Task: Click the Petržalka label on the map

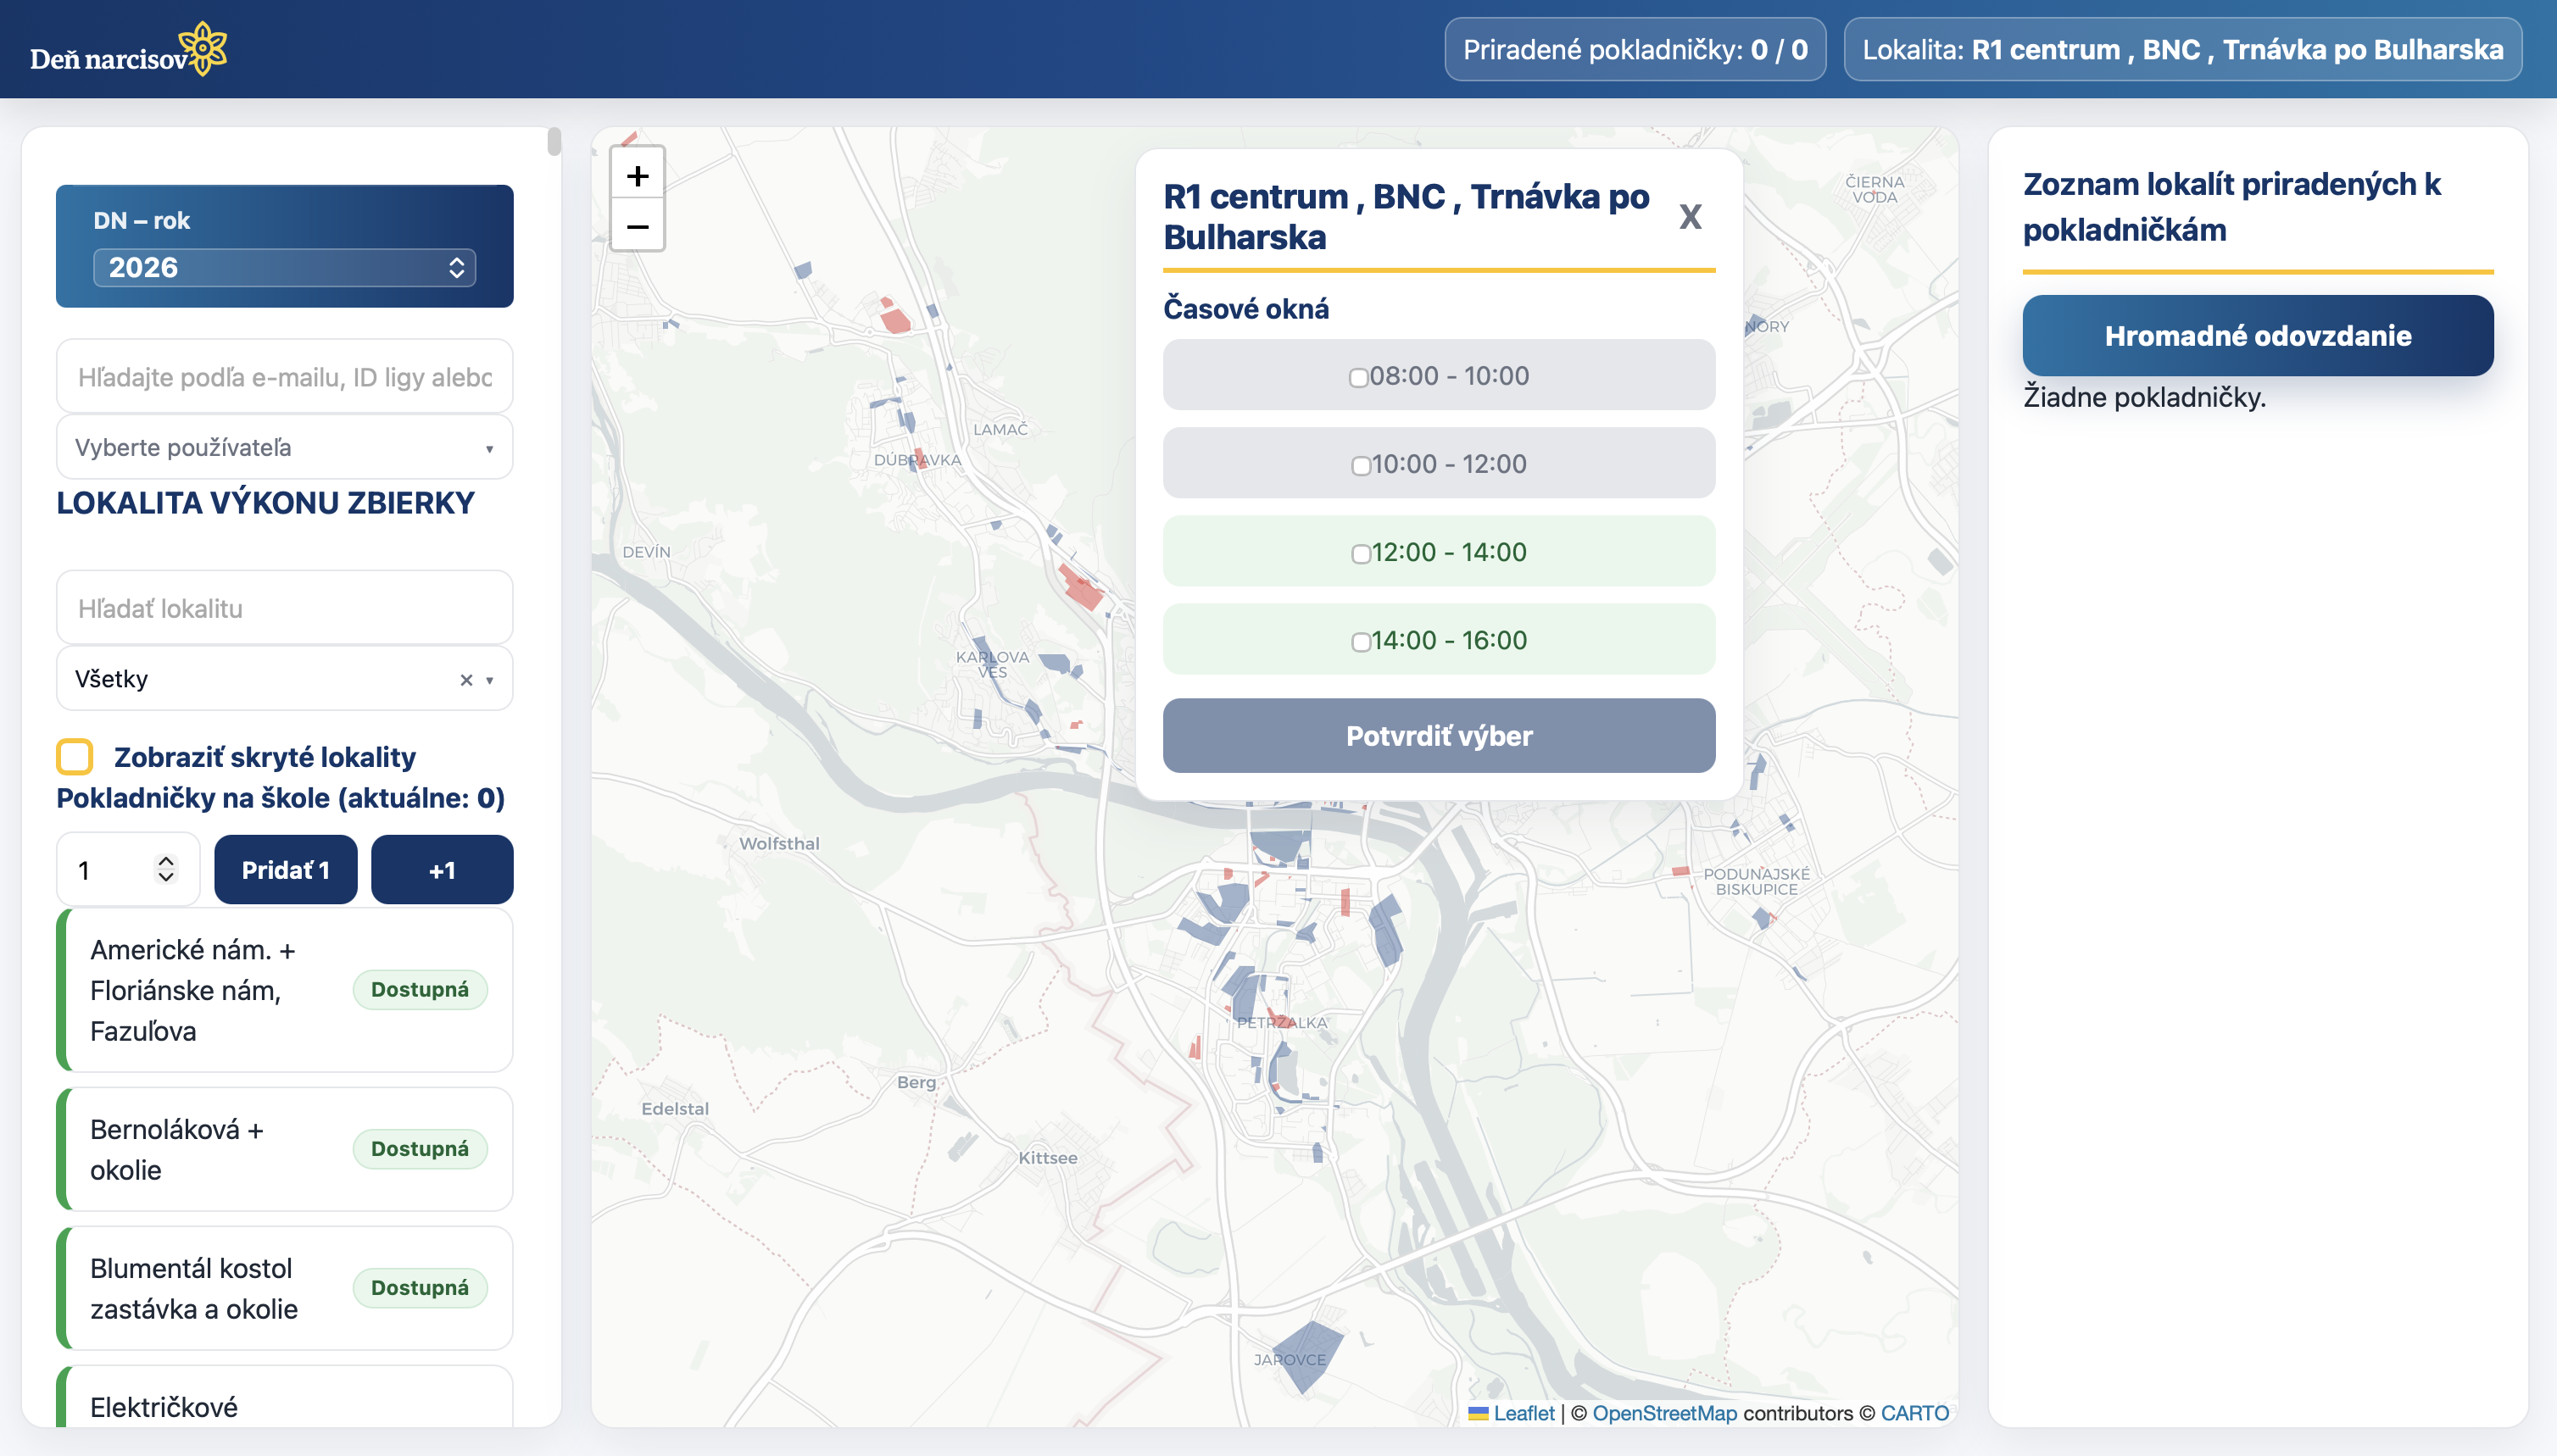Action: pyautogui.click(x=1282, y=1023)
